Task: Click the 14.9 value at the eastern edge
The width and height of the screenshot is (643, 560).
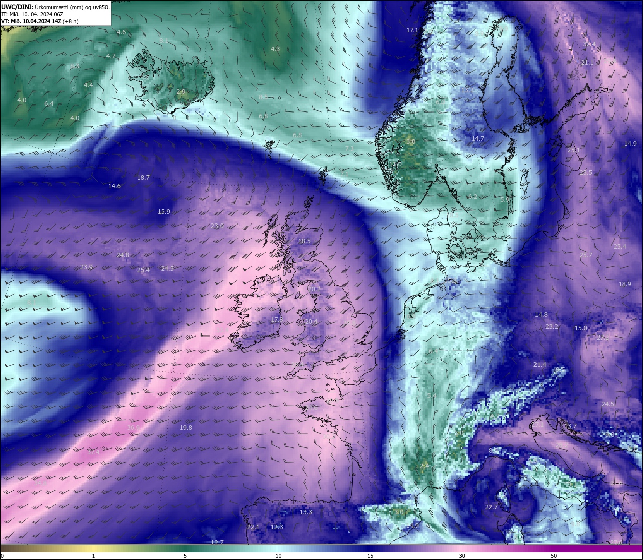Action: tap(630, 144)
